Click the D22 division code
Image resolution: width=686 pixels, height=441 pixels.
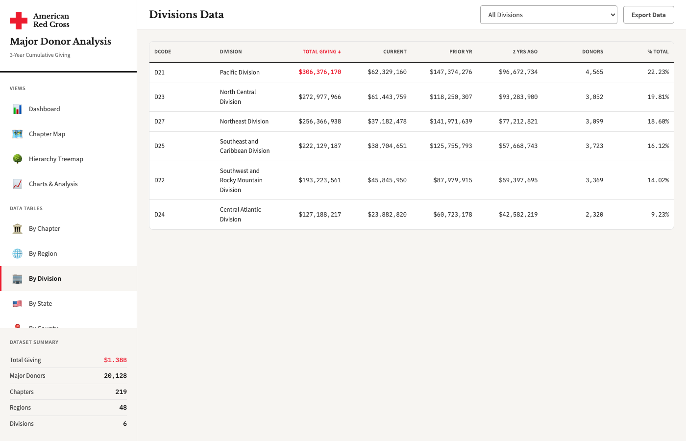pyautogui.click(x=159, y=180)
